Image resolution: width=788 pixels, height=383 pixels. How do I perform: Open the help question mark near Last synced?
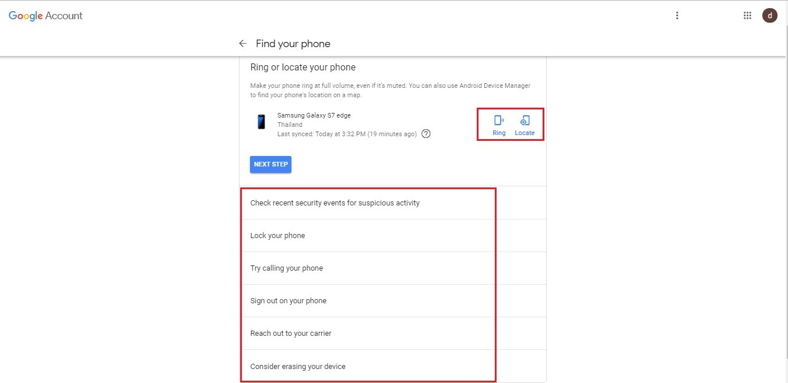click(x=426, y=134)
